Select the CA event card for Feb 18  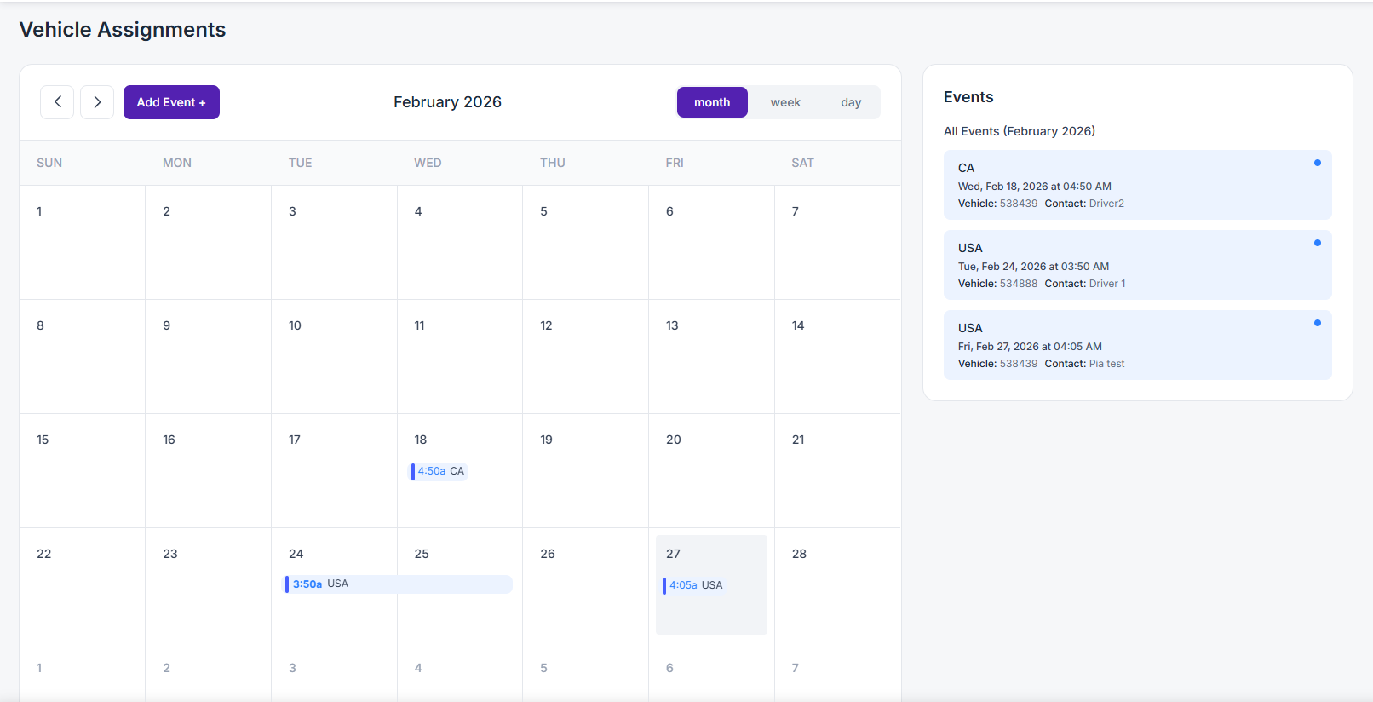pyautogui.click(x=1136, y=185)
